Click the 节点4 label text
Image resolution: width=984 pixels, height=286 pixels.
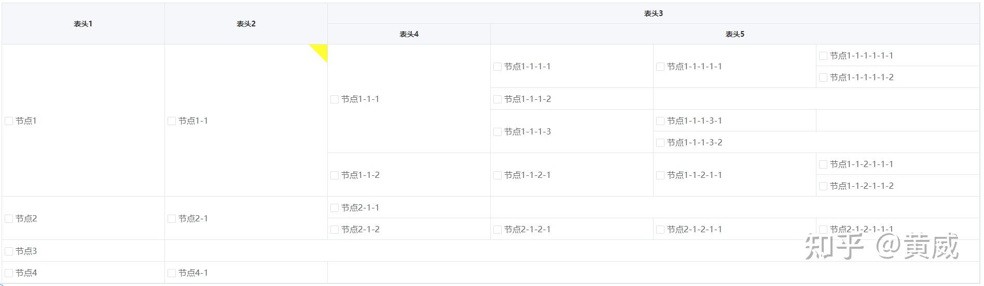26,273
